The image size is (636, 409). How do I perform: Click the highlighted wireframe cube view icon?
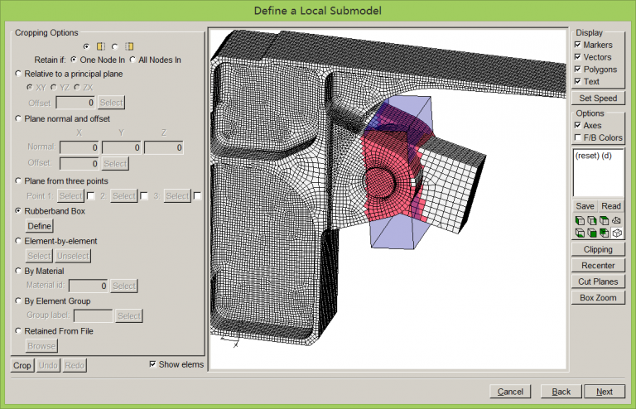pyautogui.click(x=616, y=233)
